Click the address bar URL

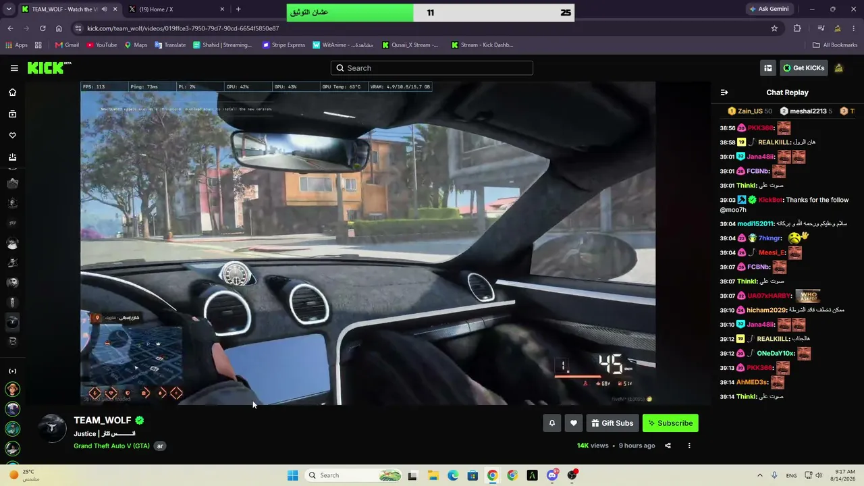(x=183, y=28)
